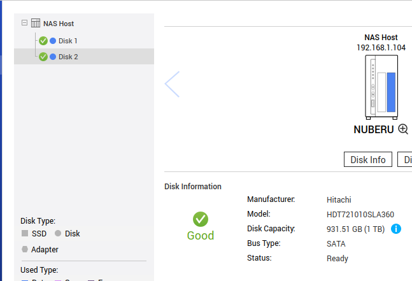Select Disk 1 in the tree

(x=67, y=41)
